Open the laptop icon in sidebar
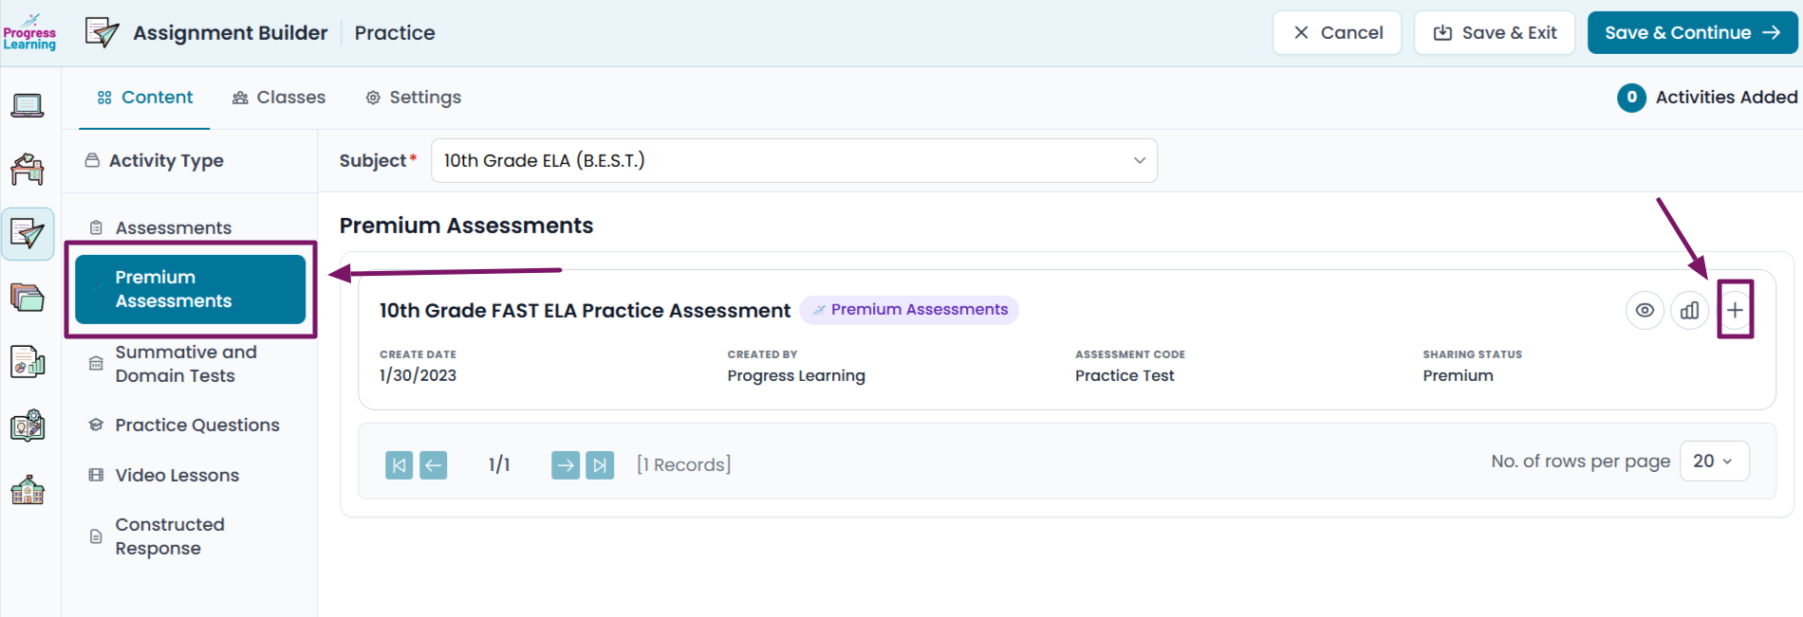Viewport: 1803px width, 617px height. coord(28,105)
